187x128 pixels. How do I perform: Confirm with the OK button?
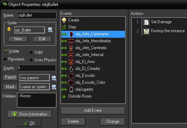pyautogui.click(x=29, y=123)
